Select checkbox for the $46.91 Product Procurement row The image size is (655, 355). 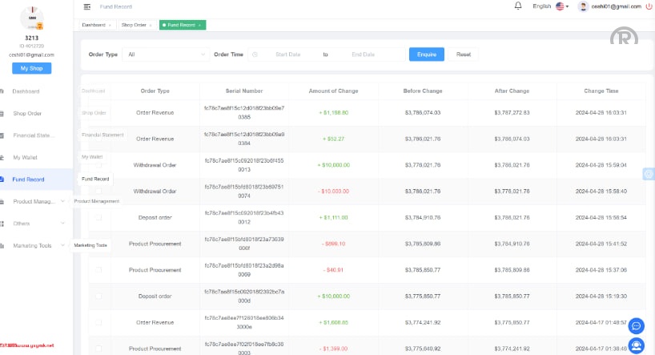[98, 270]
